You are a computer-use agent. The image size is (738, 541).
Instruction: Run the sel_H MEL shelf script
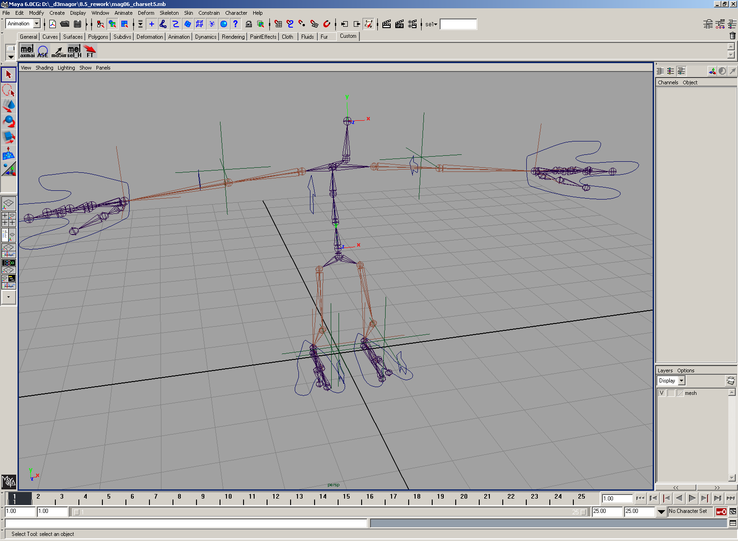74,51
